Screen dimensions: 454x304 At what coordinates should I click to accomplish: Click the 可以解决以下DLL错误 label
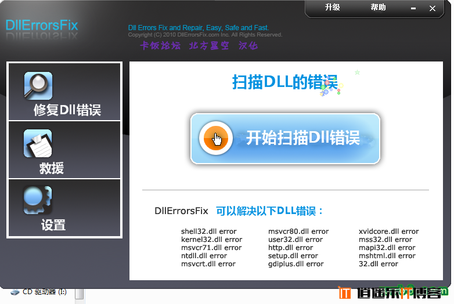click(x=269, y=211)
